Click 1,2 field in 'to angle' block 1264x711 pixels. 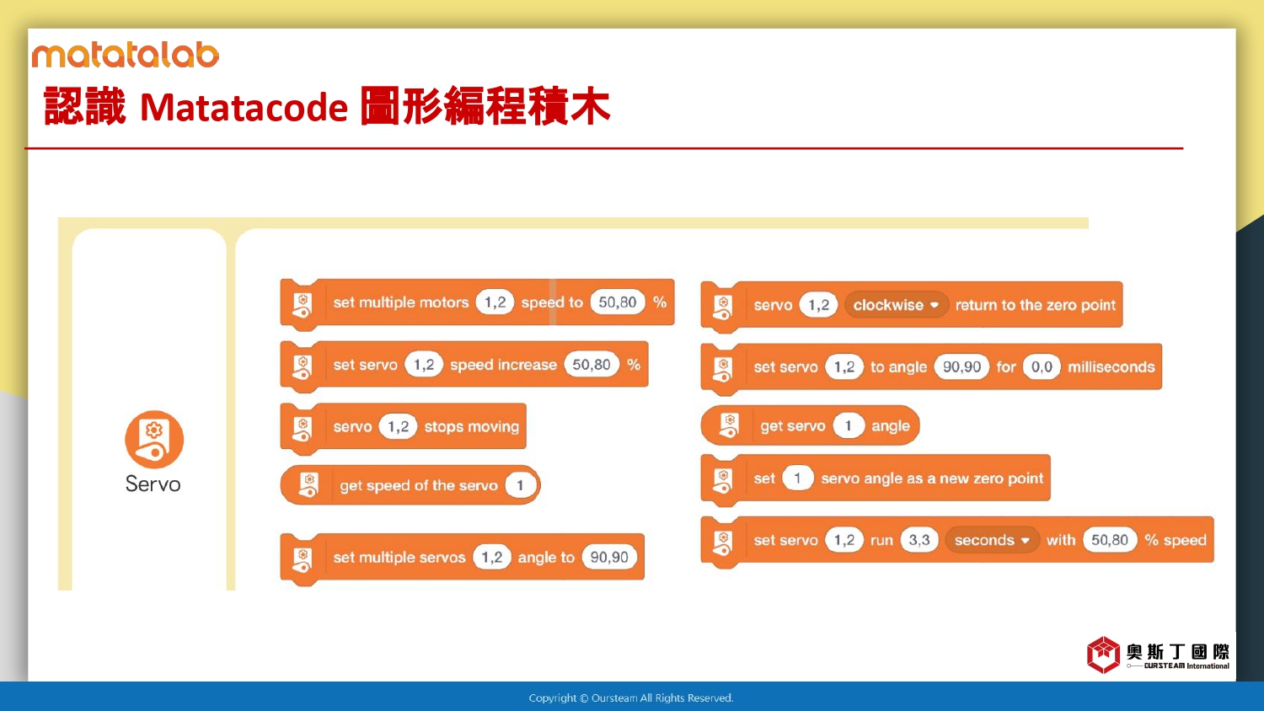pos(844,366)
